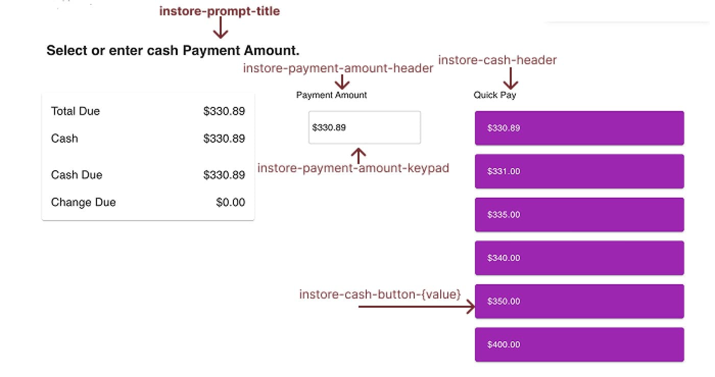The height and width of the screenshot is (377, 715).
Task: Click the Payment Amount header label
Action: pyautogui.click(x=331, y=95)
